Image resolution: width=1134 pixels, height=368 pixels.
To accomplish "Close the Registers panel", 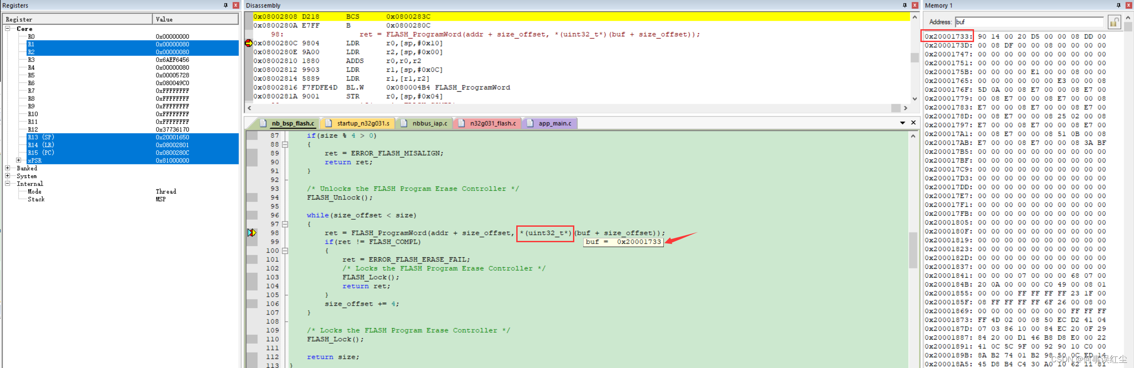I will [x=236, y=5].
